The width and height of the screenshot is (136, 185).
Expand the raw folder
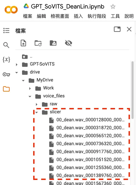tap(37, 104)
